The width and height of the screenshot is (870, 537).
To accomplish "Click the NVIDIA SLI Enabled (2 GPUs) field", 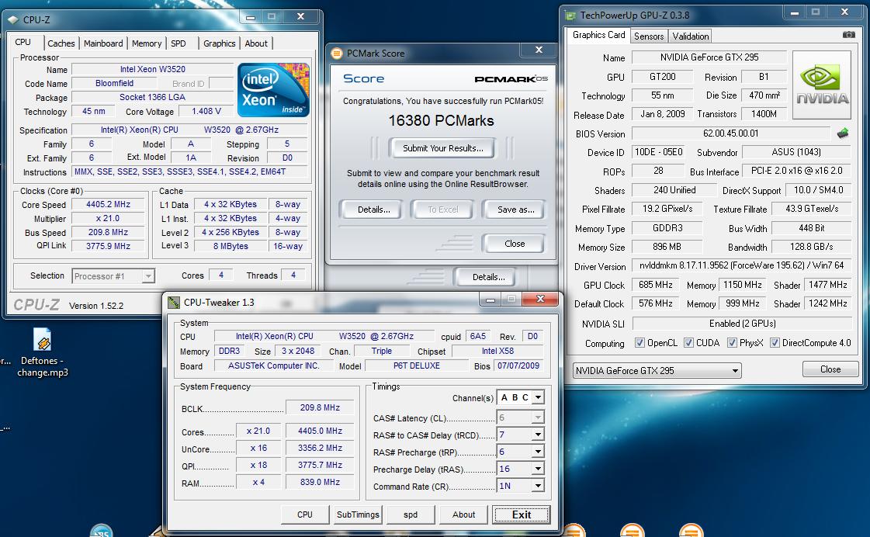I will point(742,324).
